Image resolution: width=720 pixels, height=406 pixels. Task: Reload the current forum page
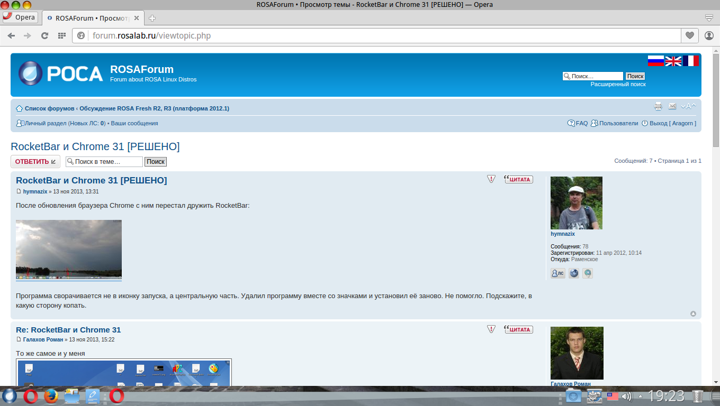coord(44,35)
